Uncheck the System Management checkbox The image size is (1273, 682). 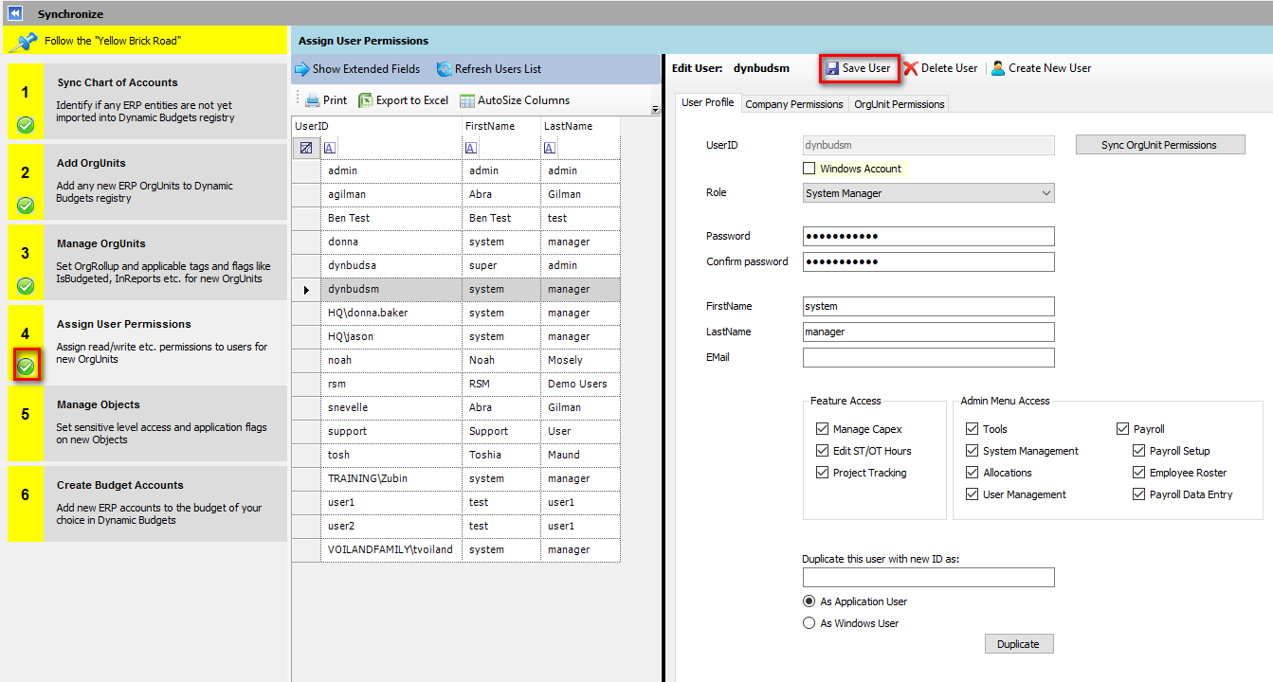tap(972, 451)
